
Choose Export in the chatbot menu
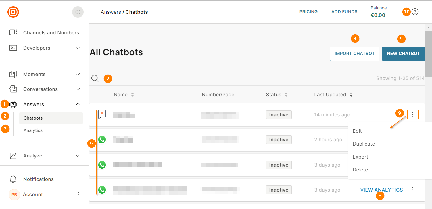(x=360, y=157)
